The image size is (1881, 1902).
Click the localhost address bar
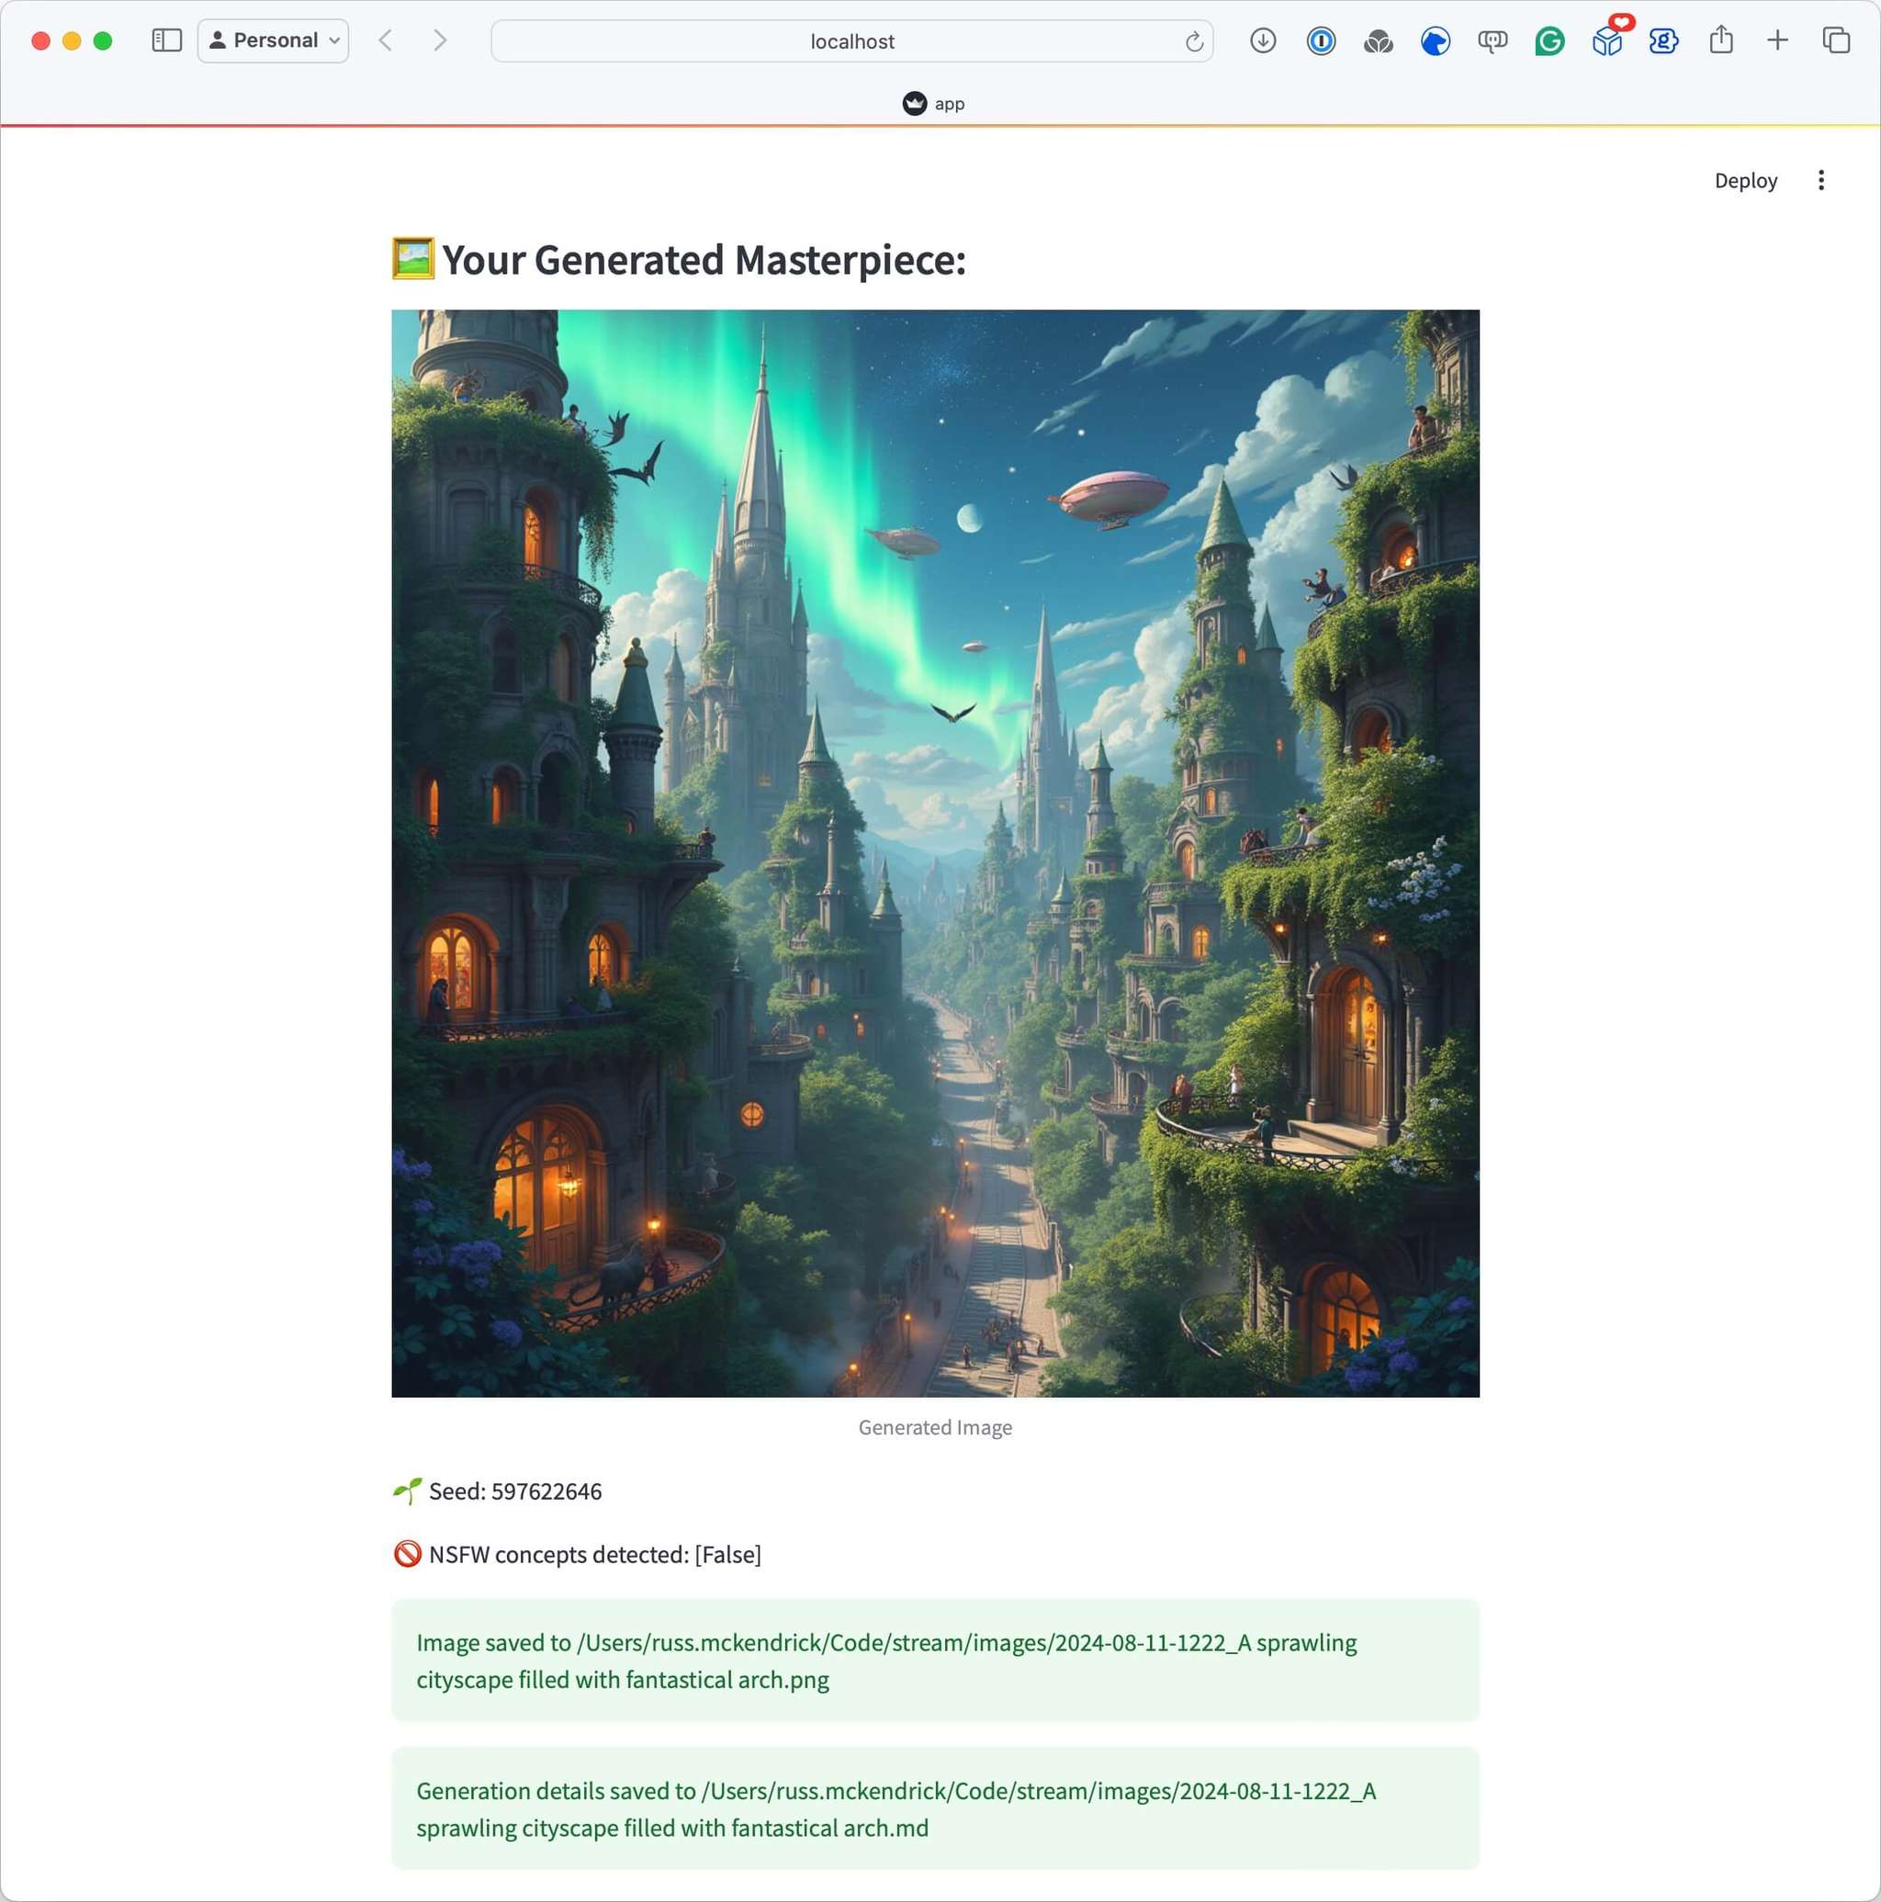coord(851,41)
